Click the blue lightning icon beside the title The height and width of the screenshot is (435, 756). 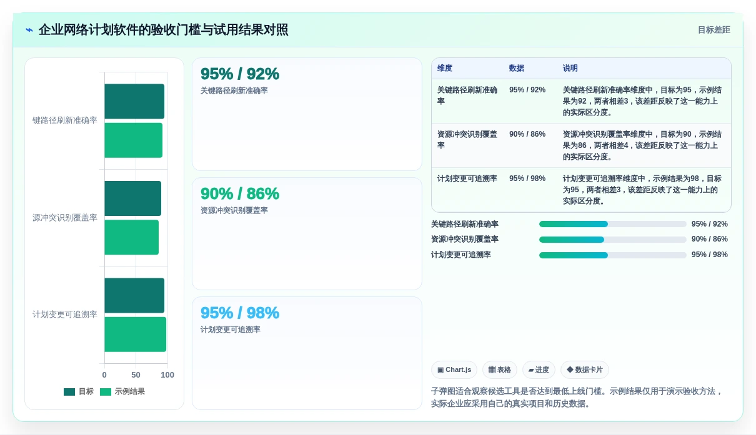[29, 30]
